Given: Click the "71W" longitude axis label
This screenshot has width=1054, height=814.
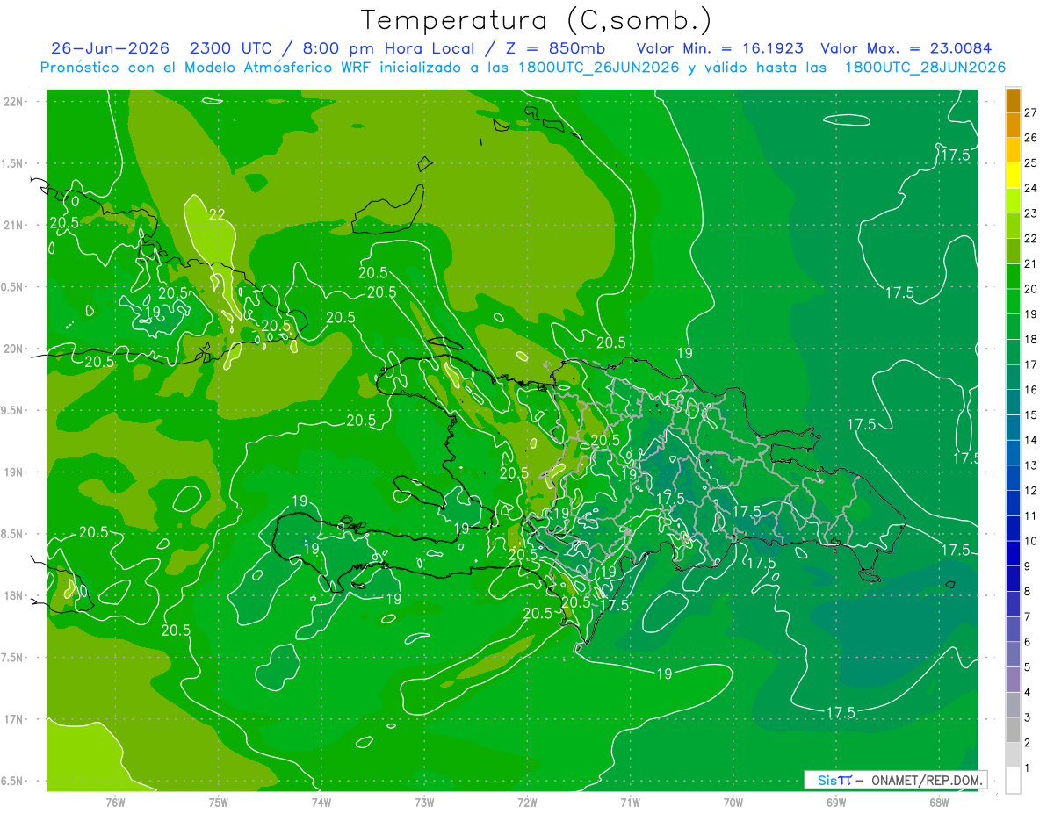Looking at the screenshot, I should pyautogui.click(x=630, y=803).
